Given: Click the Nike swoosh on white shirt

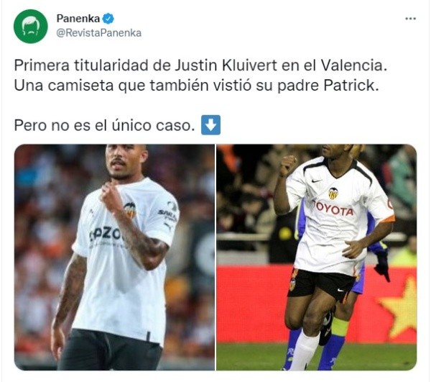Looking at the screenshot, I should point(316,181).
